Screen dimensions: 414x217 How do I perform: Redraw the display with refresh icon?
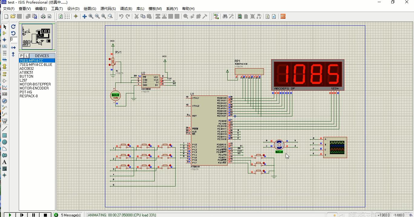pos(61,16)
